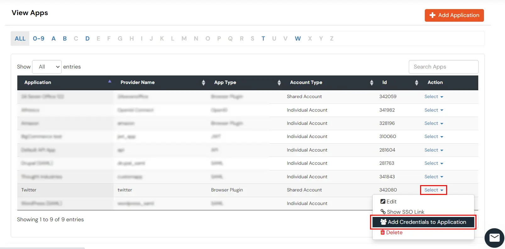
Task: Click the Application column header
Action: (x=65, y=82)
